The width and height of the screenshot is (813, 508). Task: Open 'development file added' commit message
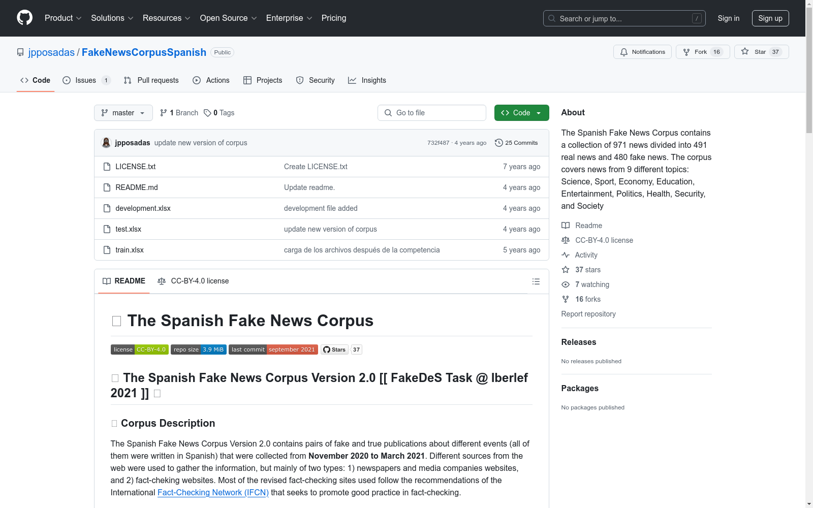click(x=321, y=208)
